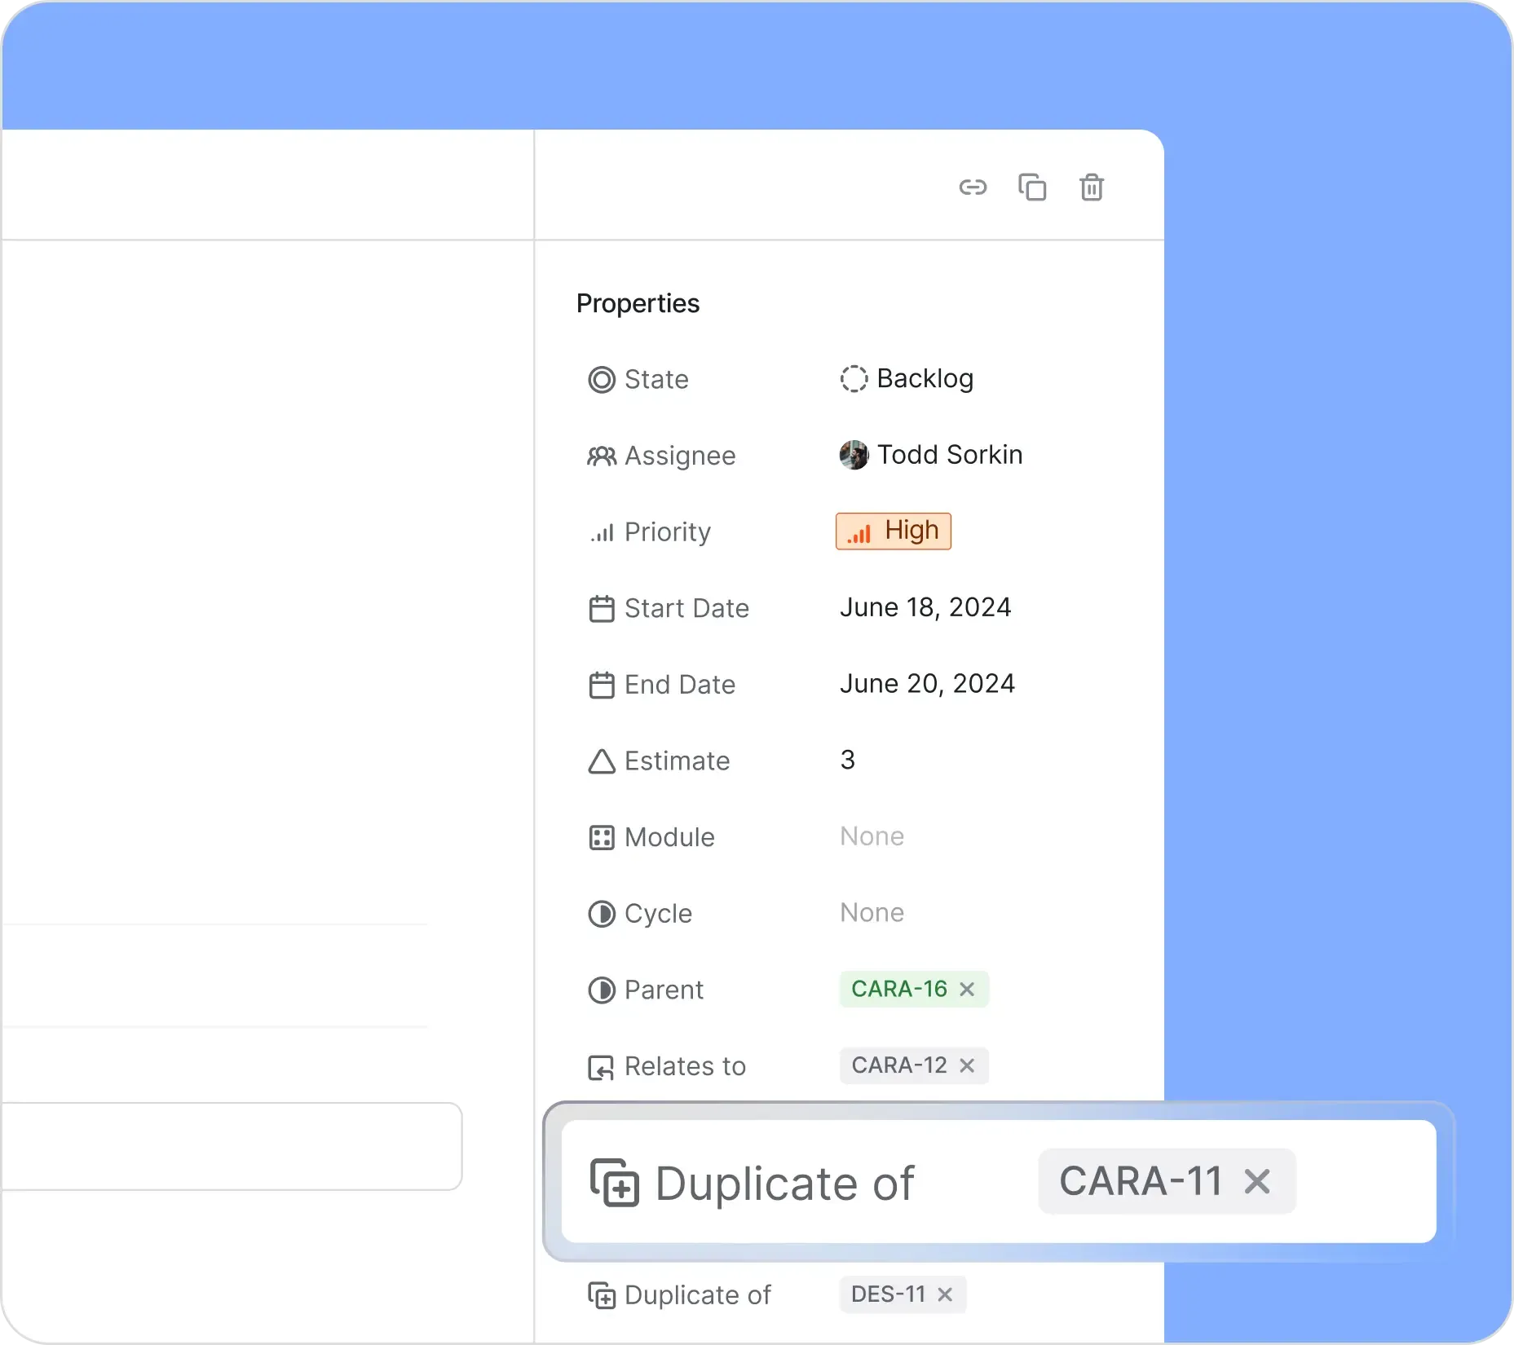Copy issue link using the link icon

coord(973,187)
